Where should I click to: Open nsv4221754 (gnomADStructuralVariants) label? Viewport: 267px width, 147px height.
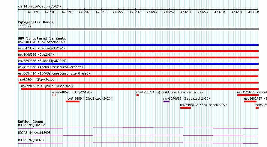(x=169, y=92)
